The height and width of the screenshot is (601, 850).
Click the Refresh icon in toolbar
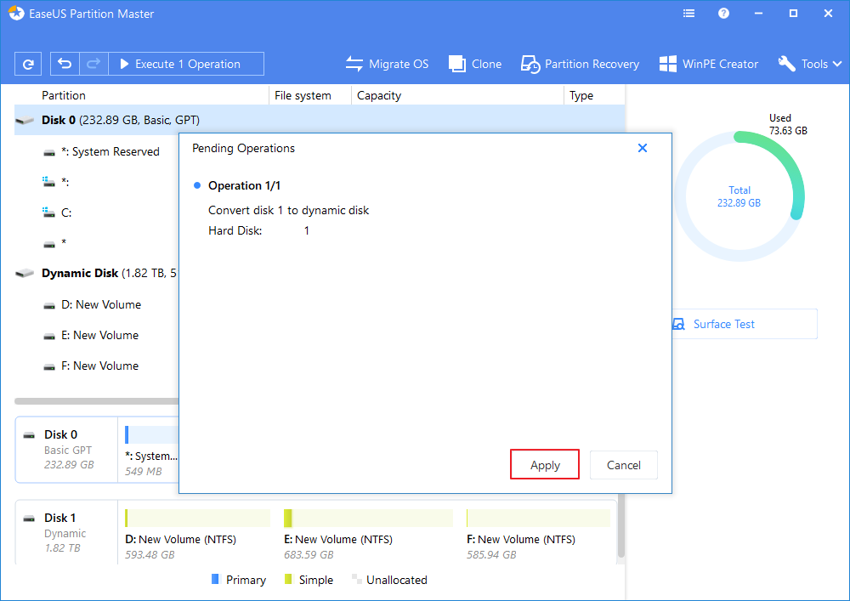click(x=28, y=64)
